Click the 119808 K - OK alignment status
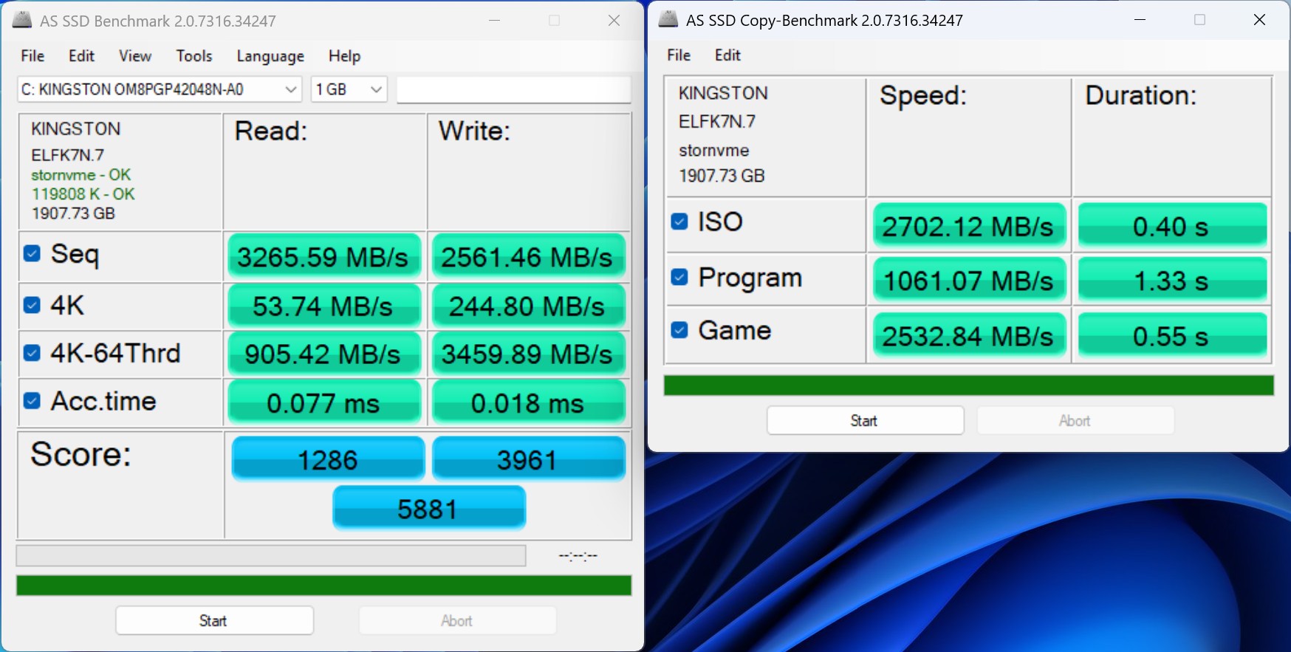The width and height of the screenshot is (1291, 652). click(83, 194)
